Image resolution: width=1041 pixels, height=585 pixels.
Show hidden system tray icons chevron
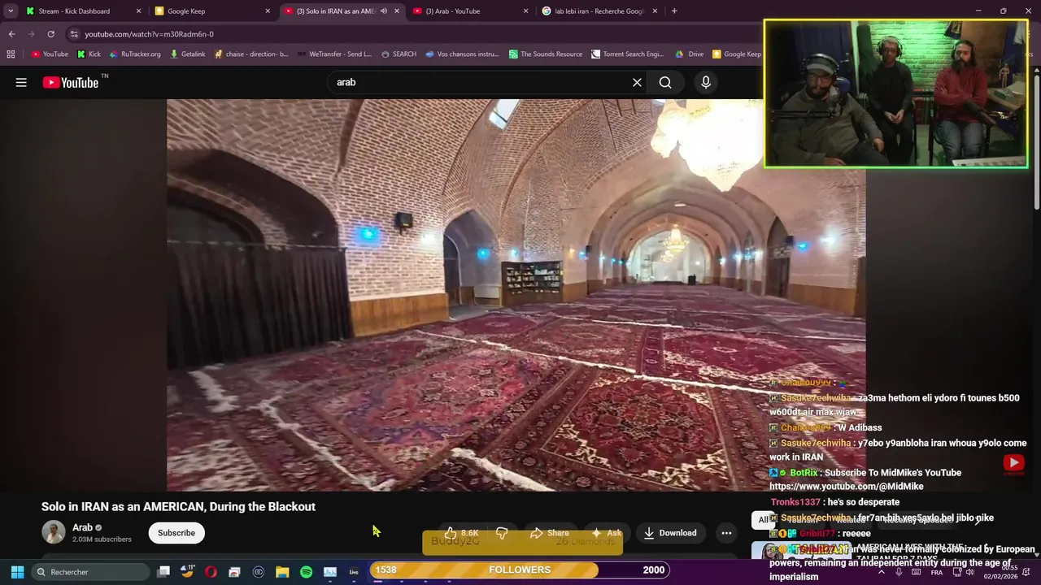click(x=882, y=572)
